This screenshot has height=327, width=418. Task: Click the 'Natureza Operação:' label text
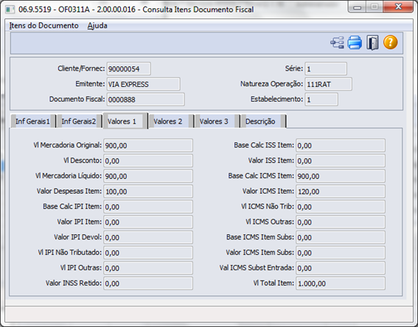271,84
